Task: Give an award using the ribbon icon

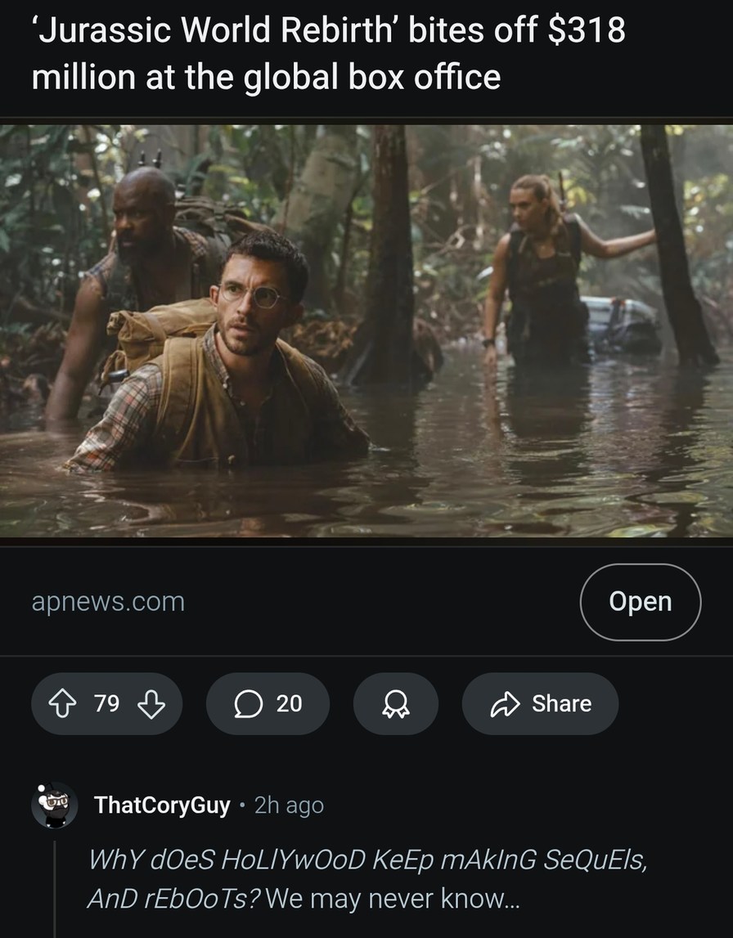Action: (x=395, y=702)
